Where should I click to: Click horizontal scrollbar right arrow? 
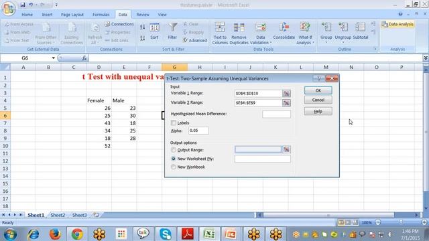point(417,215)
